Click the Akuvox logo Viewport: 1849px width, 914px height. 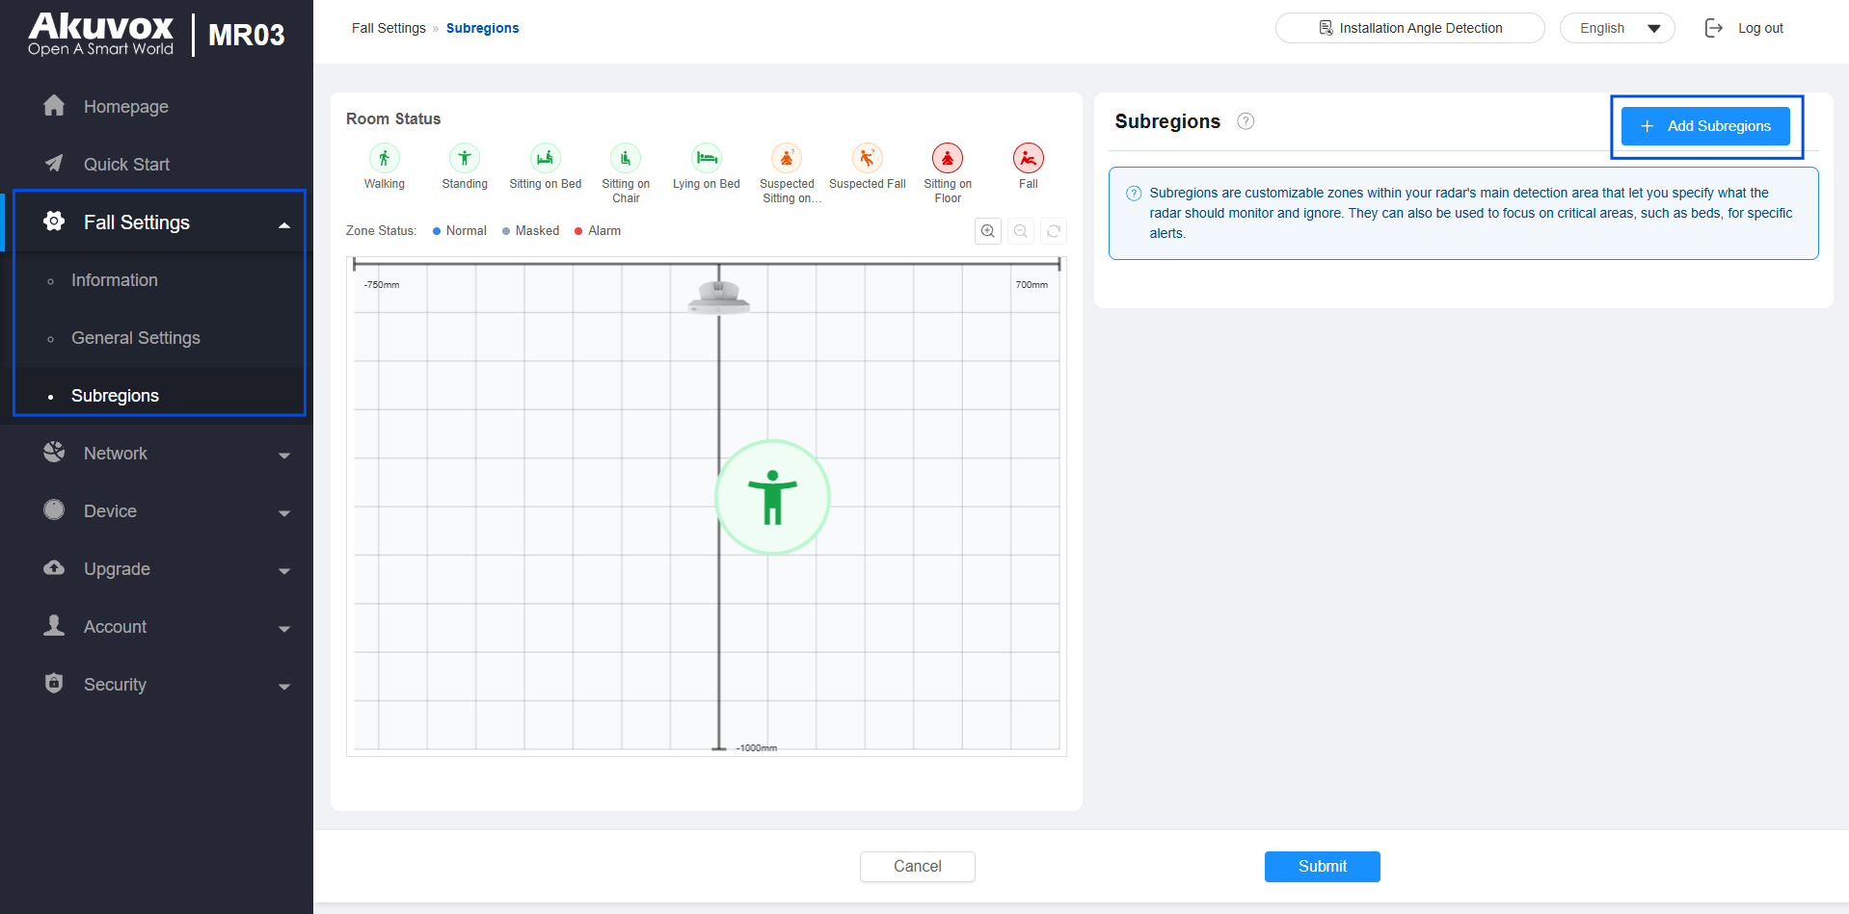click(101, 35)
